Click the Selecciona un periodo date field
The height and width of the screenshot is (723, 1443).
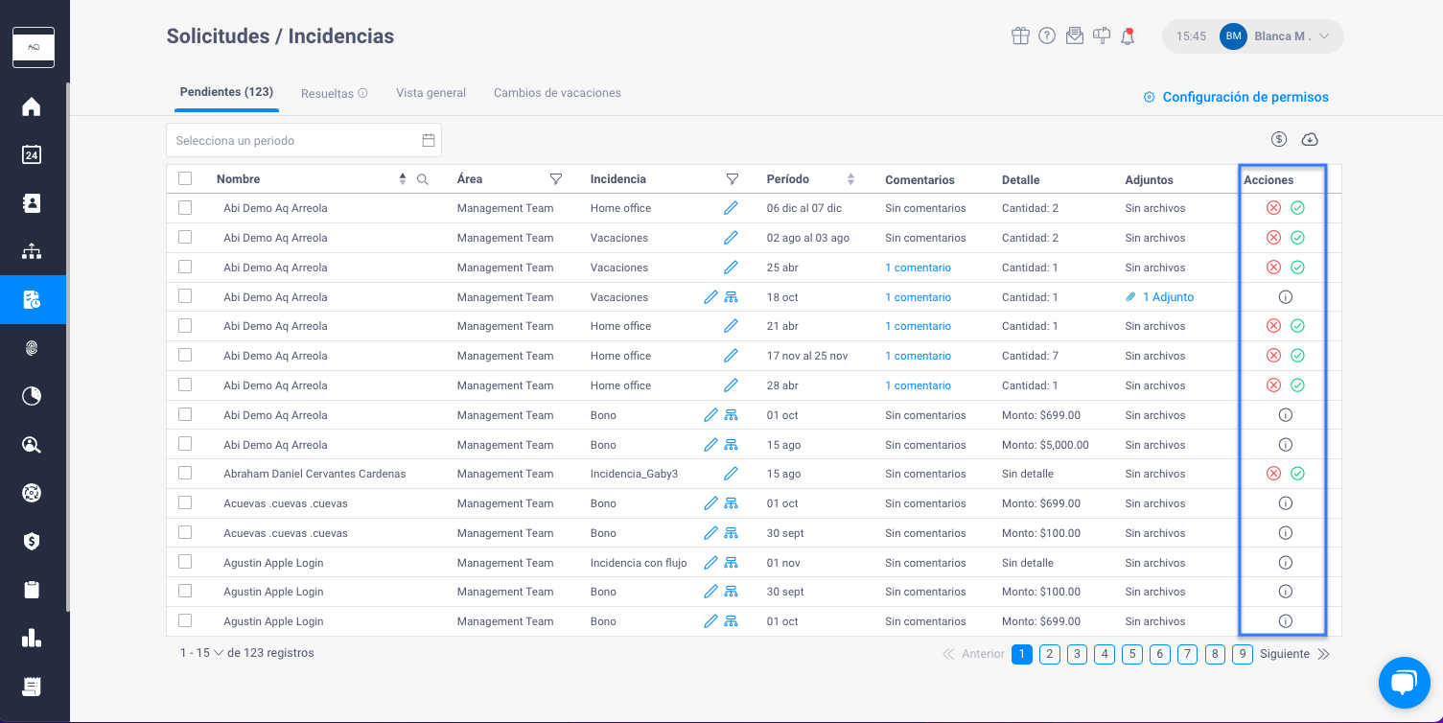pos(304,140)
